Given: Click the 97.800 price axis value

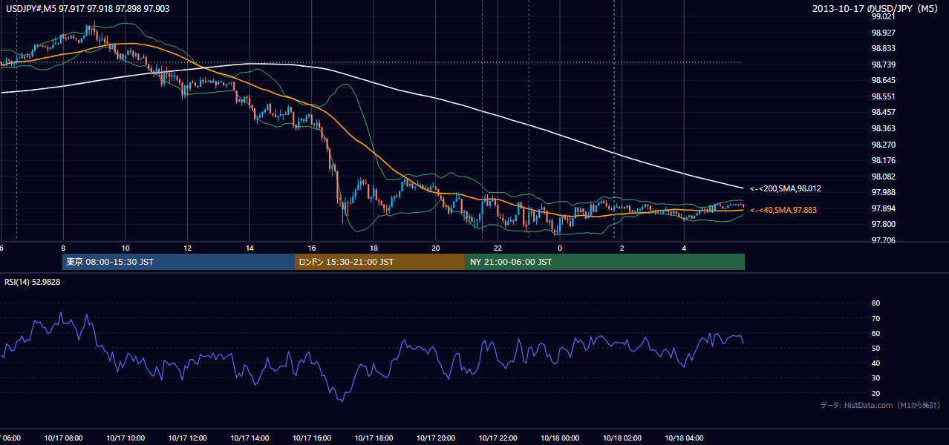Looking at the screenshot, I should click(x=882, y=224).
